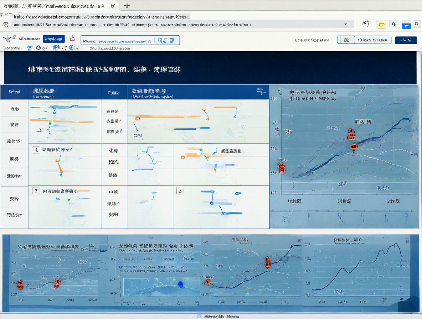Click the blue extension icon in the browser toolbar
422x319 pixels.
tap(406, 25)
